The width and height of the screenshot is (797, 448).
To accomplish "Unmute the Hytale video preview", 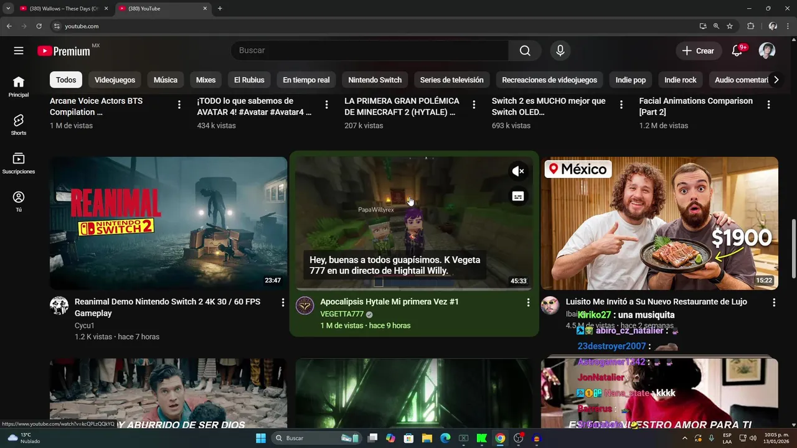I will 518,171.
